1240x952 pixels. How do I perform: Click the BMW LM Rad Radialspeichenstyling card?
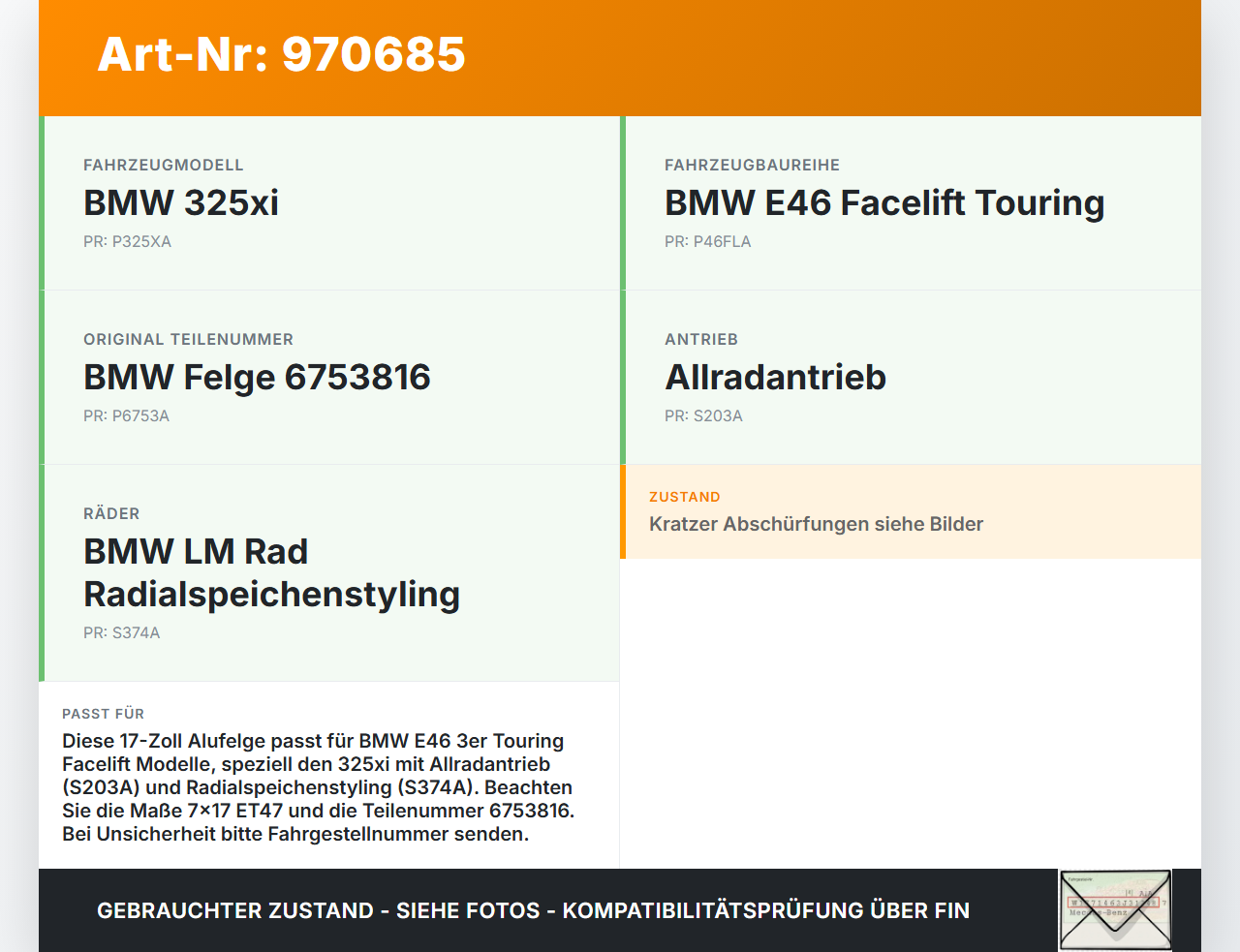click(x=329, y=571)
